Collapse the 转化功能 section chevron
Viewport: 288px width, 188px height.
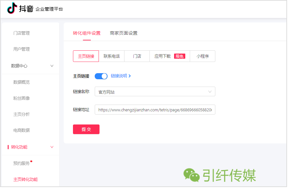click(x=52, y=147)
